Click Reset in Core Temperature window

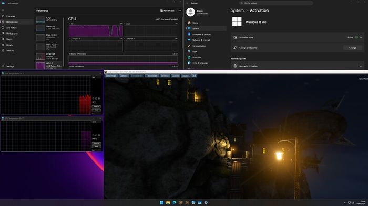(96, 110)
